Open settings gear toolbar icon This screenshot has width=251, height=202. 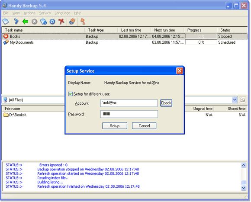tap(72, 21)
